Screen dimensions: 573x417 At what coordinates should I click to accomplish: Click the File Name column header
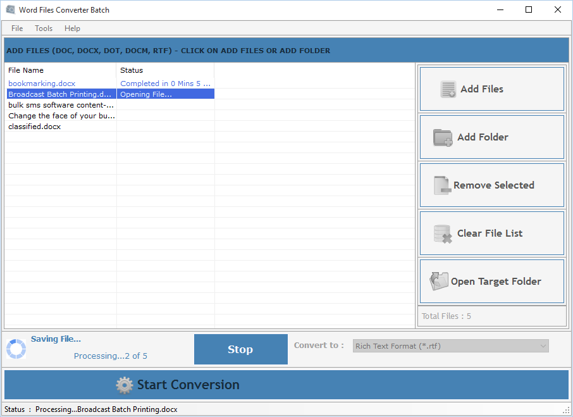point(25,70)
